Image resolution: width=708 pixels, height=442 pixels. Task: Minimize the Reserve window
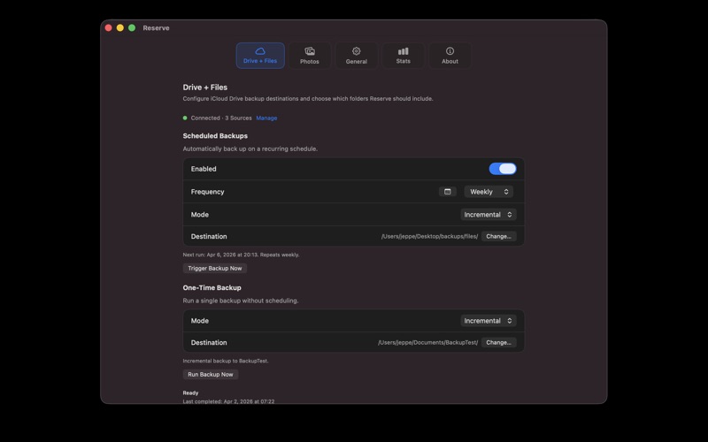coord(120,28)
